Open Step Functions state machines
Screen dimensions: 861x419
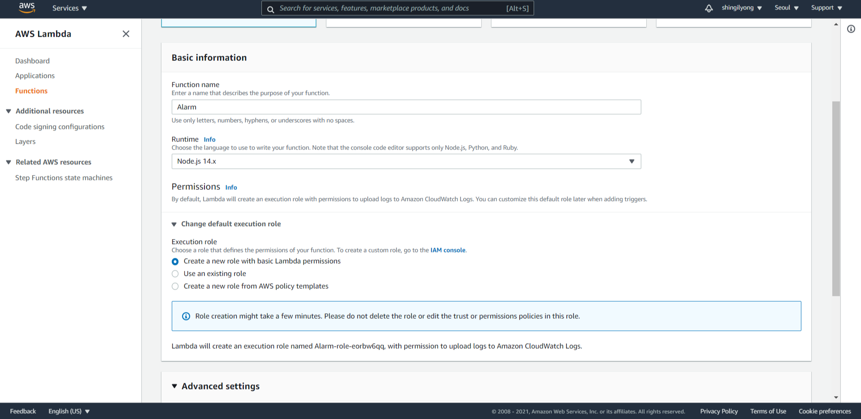(64, 178)
